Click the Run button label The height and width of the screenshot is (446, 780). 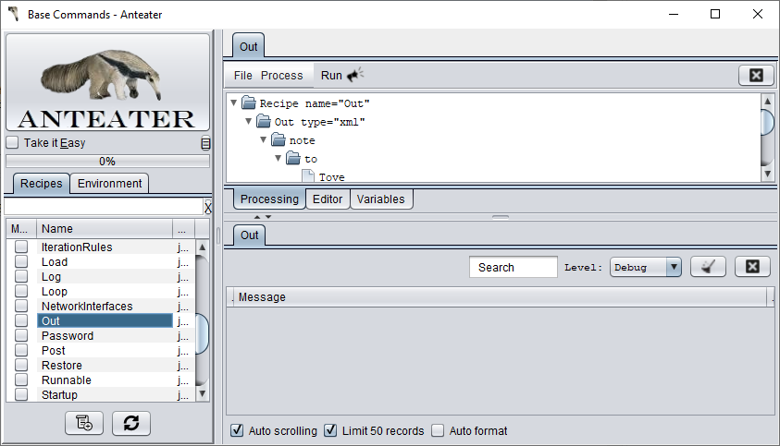(x=331, y=75)
